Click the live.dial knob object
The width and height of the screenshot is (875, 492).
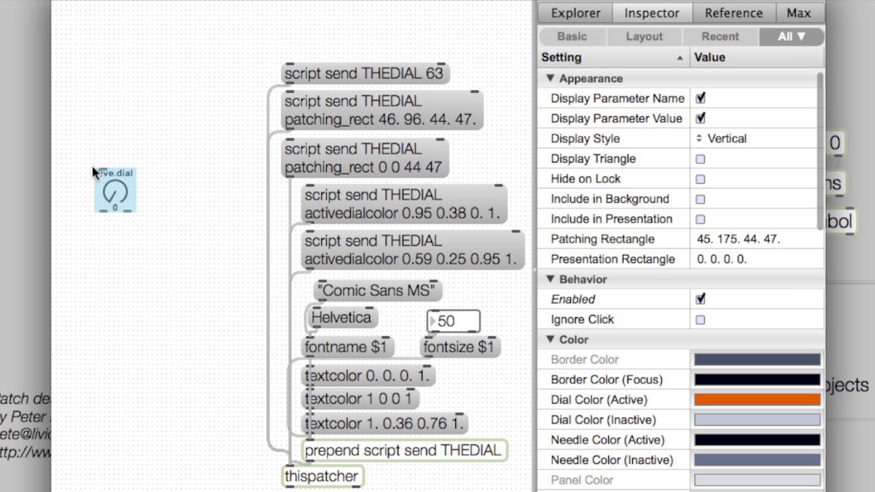(115, 191)
